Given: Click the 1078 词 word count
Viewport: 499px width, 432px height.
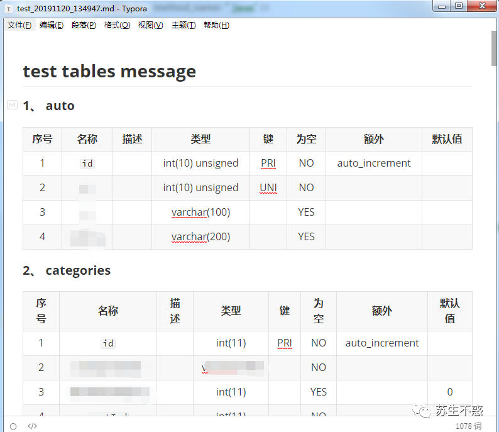Looking at the screenshot, I should click(x=468, y=426).
